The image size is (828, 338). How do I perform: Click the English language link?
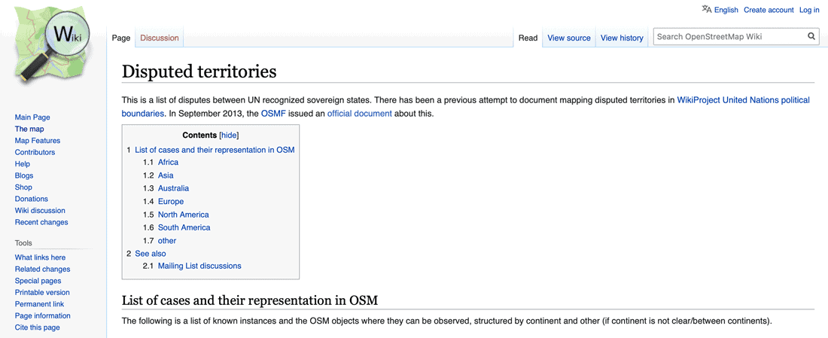coord(726,10)
